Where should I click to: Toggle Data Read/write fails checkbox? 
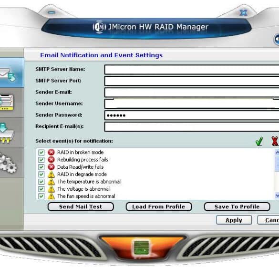41,167
